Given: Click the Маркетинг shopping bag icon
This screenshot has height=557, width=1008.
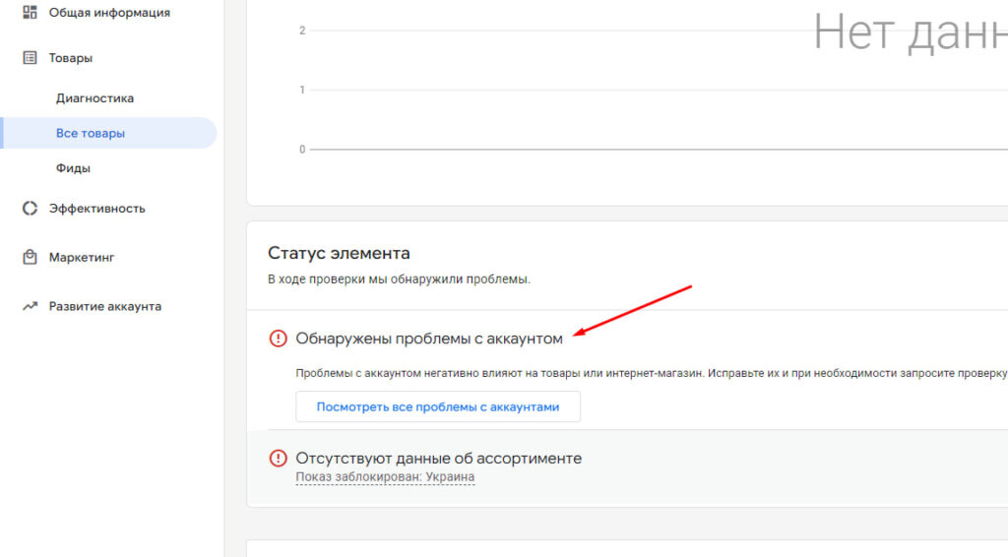Looking at the screenshot, I should pos(30,257).
